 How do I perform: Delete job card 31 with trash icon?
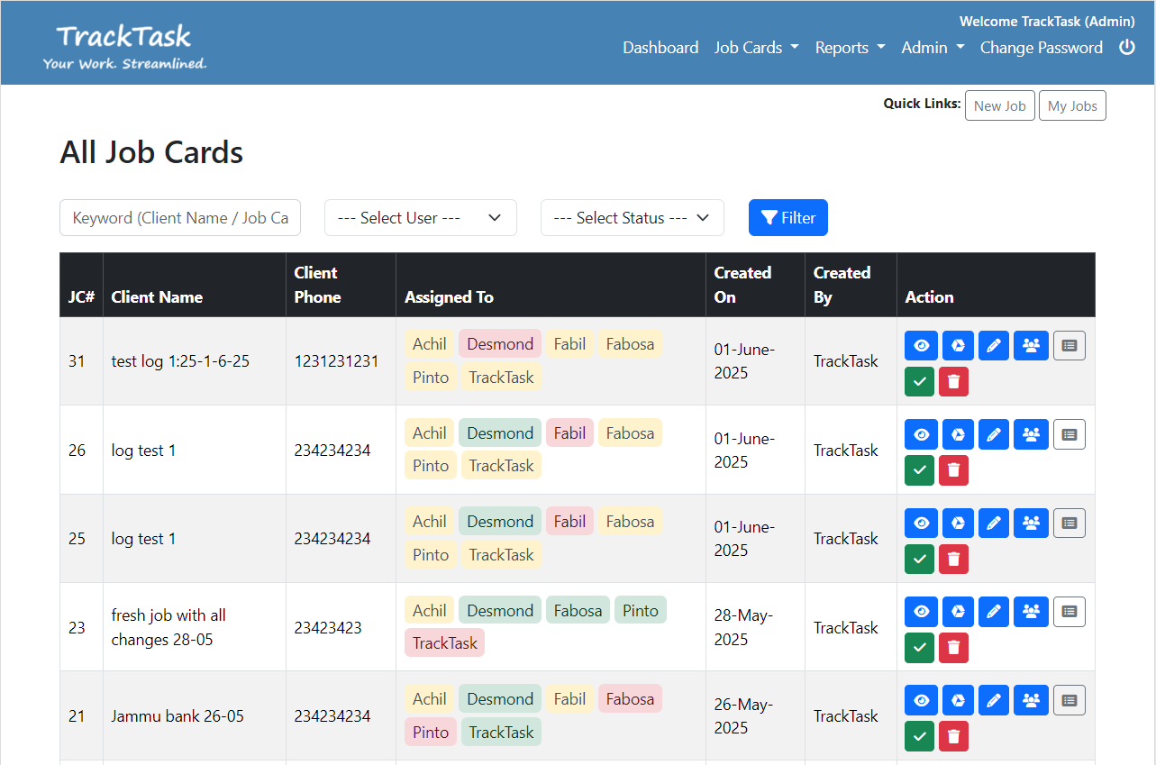[953, 382]
